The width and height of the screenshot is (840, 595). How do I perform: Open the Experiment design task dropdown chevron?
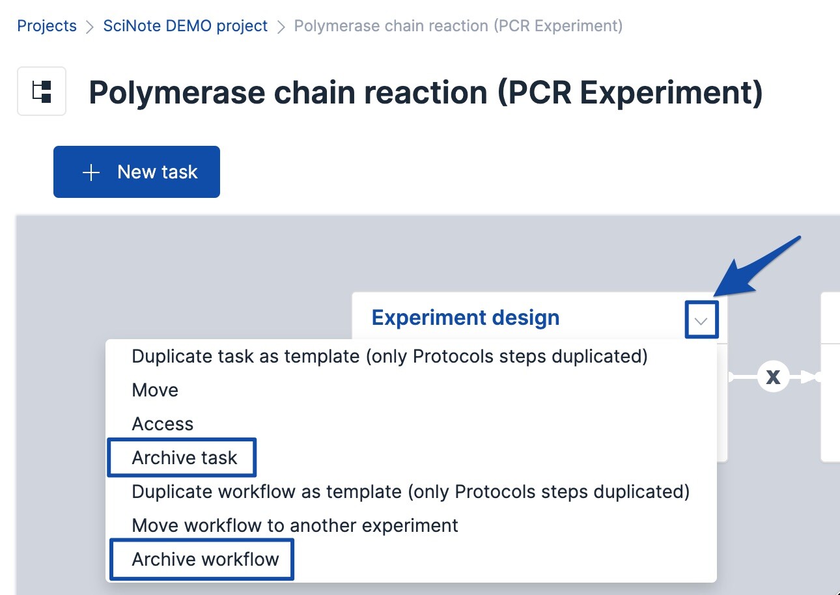click(701, 320)
